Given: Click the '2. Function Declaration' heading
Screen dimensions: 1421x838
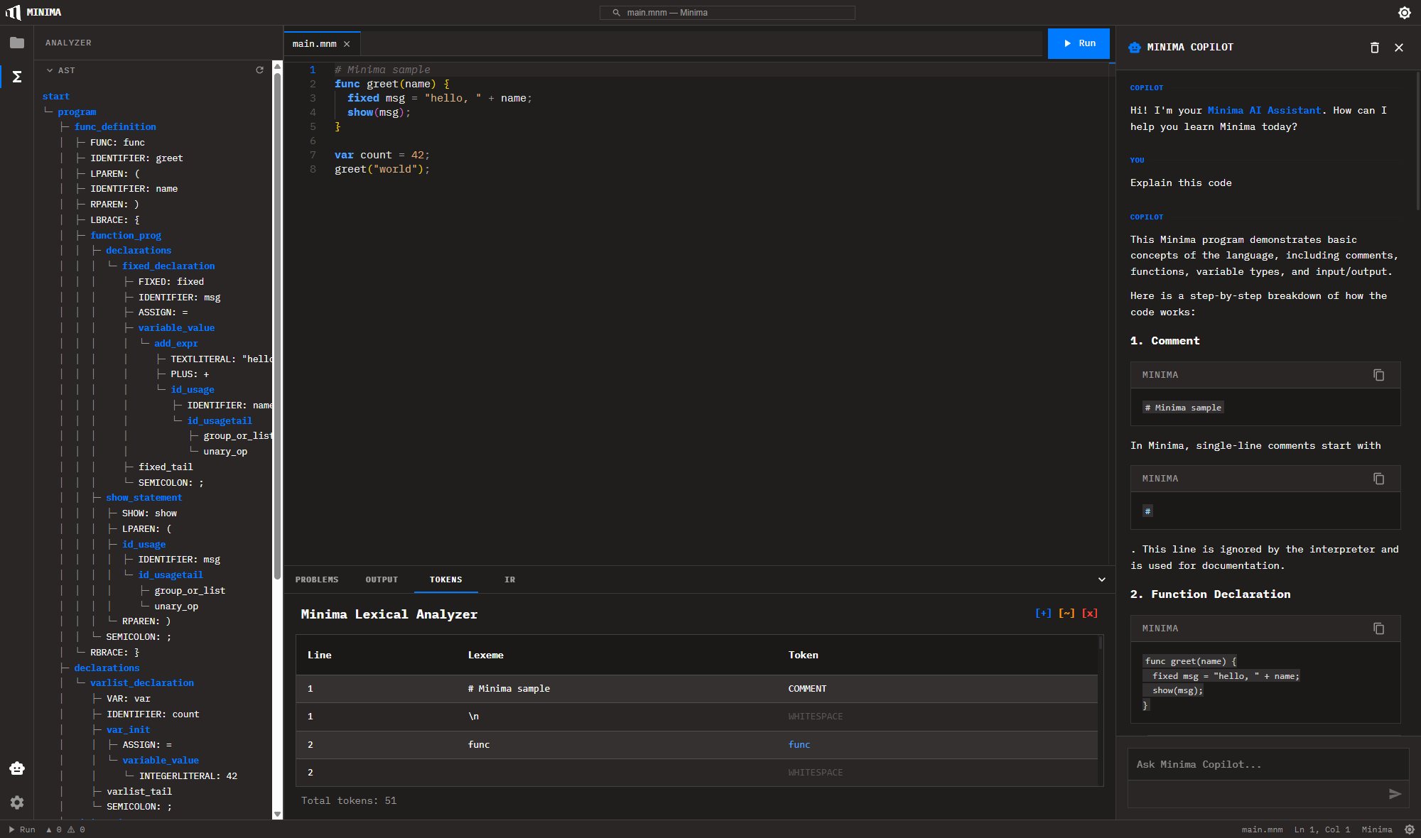Looking at the screenshot, I should [x=1211, y=594].
